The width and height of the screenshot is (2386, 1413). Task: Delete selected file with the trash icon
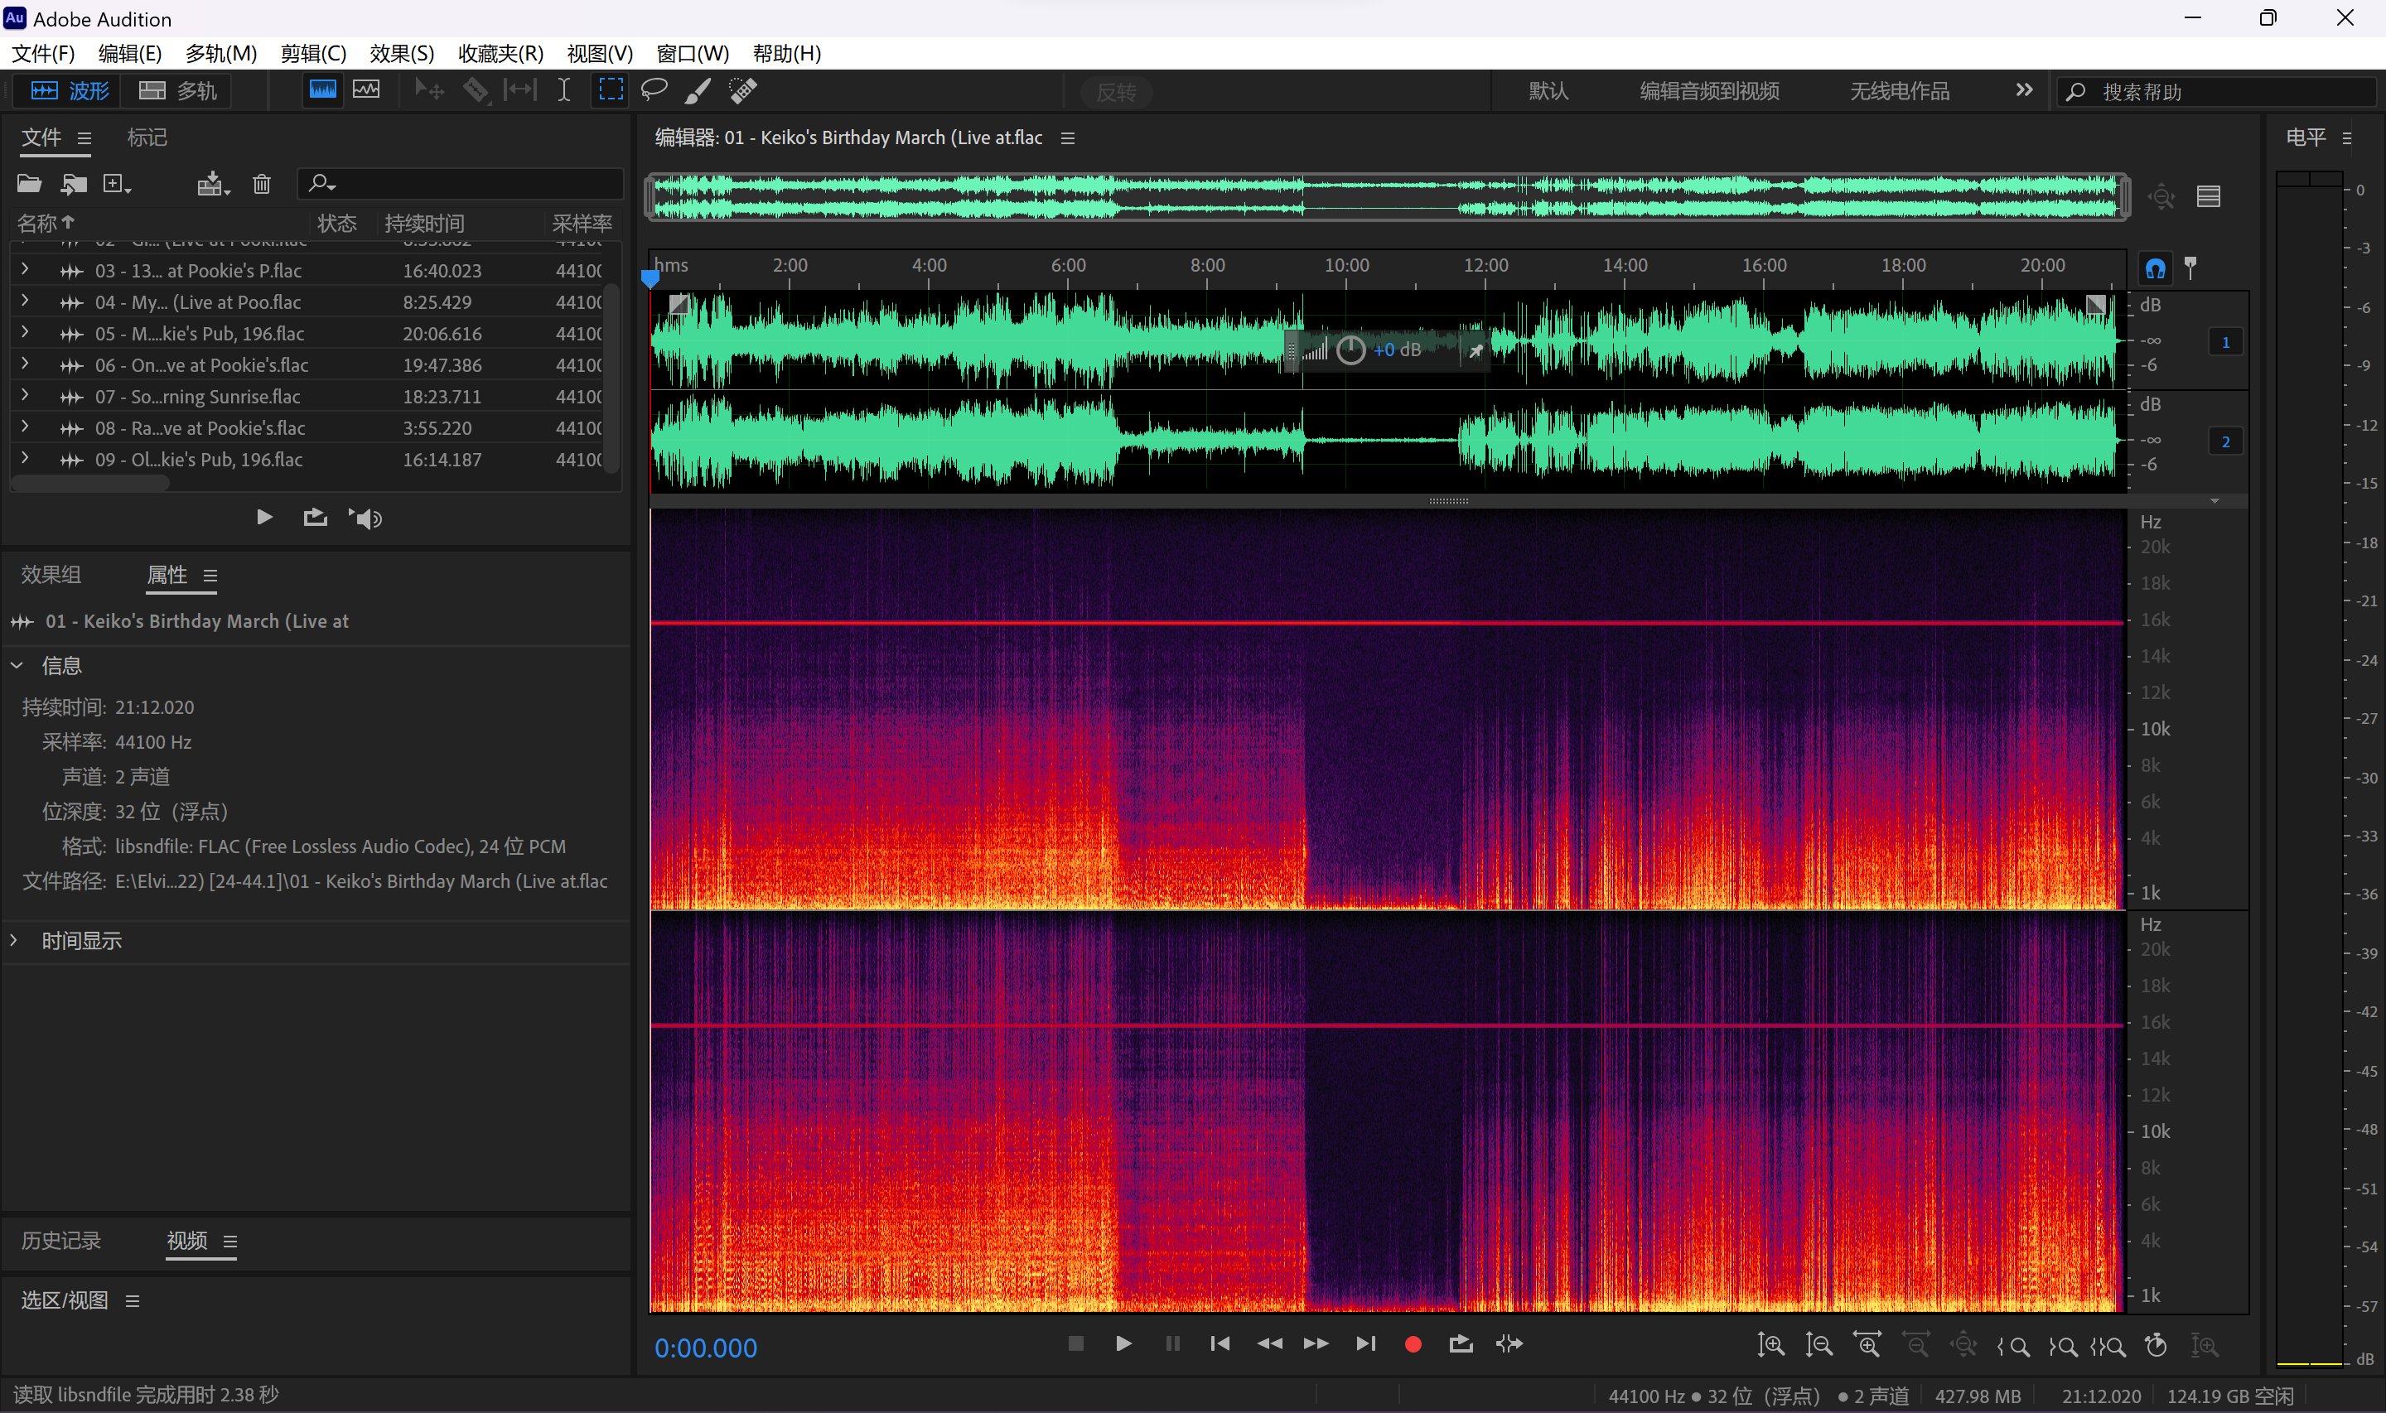pos(262,184)
